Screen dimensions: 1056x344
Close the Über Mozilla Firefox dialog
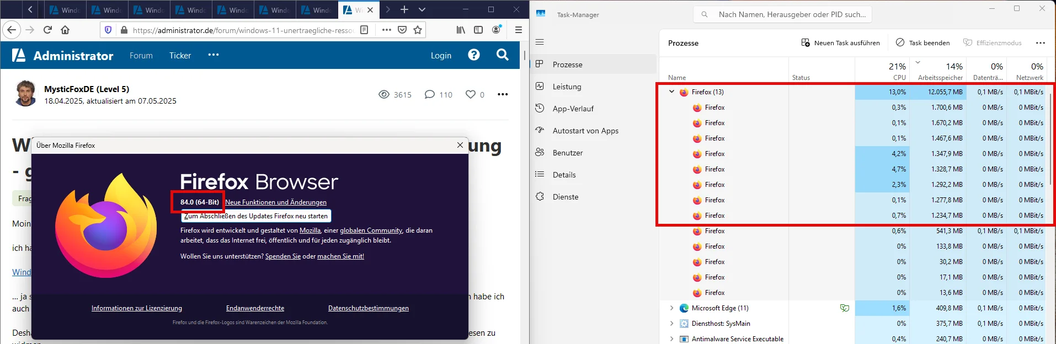[x=460, y=145]
